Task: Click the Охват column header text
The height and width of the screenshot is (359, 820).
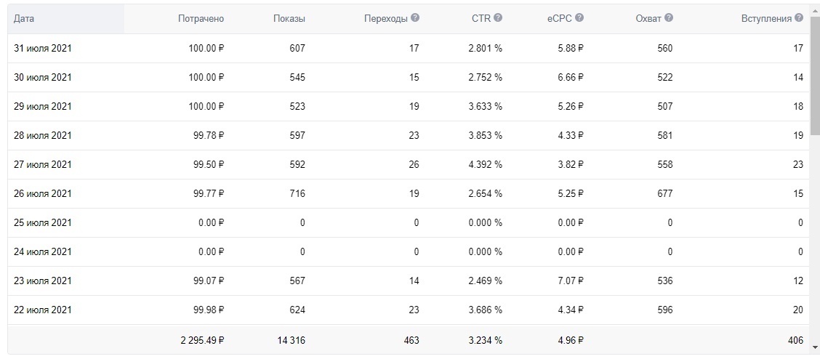Action: click(648, 19)
